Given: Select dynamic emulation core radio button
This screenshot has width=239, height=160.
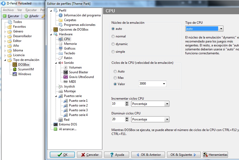Looking at the screenshot, I should click(x=113, y=44).
